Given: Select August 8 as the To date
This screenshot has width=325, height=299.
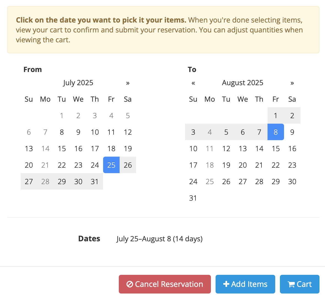Looking at the screenshot, I should pos(276,132).
